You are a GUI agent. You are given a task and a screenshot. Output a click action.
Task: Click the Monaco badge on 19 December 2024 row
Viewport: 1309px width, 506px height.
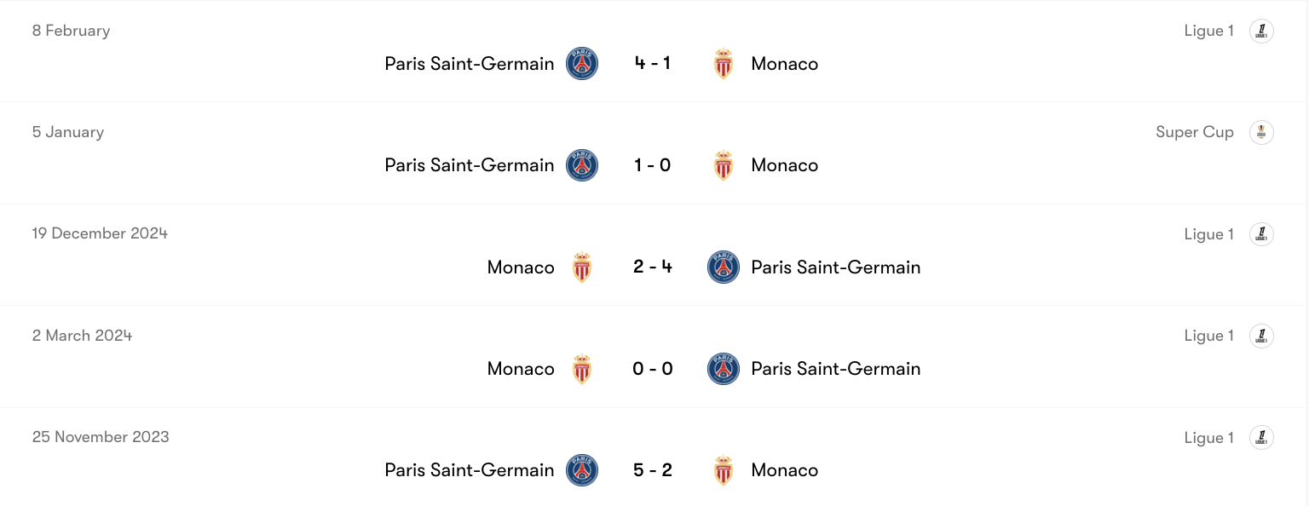click(x=582, y=267)
